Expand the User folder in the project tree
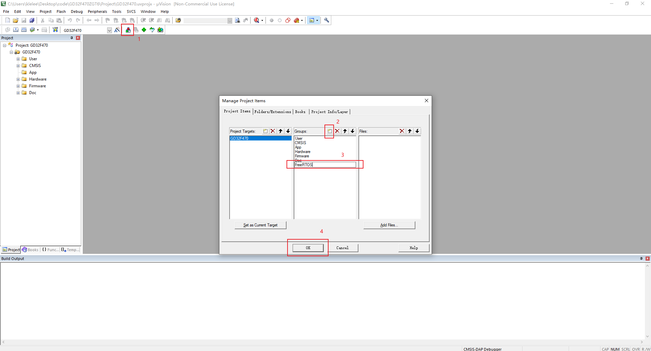Image resolution: width=651 pixels, height=351 pixels. (18, 59)
